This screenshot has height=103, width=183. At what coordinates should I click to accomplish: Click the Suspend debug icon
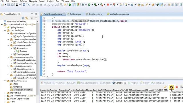[37, 5]
